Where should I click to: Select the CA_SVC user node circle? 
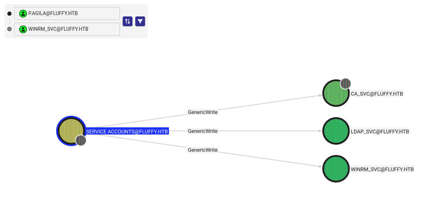[x=335, y=94]
